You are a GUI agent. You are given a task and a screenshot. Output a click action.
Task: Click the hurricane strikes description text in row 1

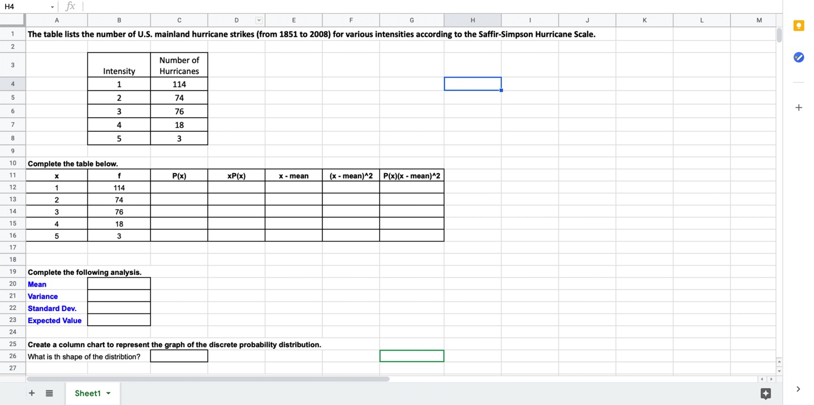pos(311,34)
